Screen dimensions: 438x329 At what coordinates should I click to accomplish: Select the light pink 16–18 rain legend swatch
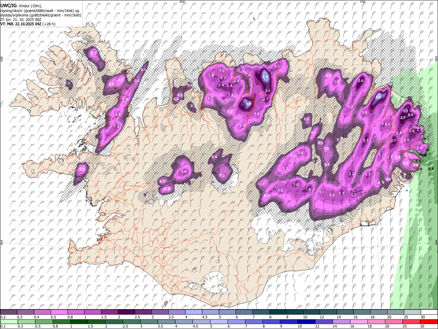(359, 321)
